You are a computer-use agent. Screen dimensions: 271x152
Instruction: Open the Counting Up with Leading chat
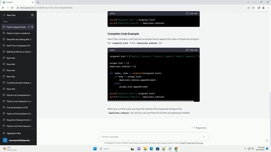pos(18,83)
